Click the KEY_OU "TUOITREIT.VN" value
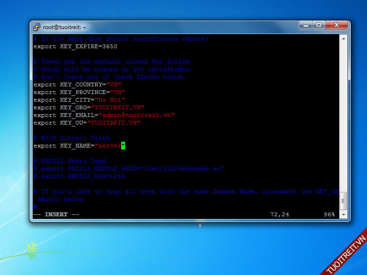This screenshot has height=275, width=367. pyautogui.click(x=114, y=123)
